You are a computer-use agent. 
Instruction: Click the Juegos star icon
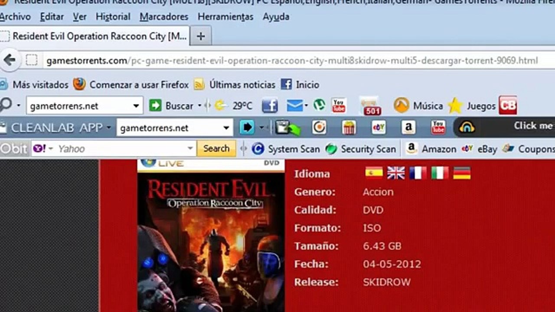click(455, 105)
